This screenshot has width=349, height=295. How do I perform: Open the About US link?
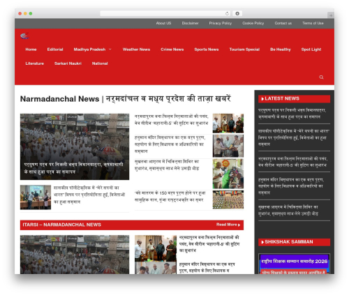point(163,23)
